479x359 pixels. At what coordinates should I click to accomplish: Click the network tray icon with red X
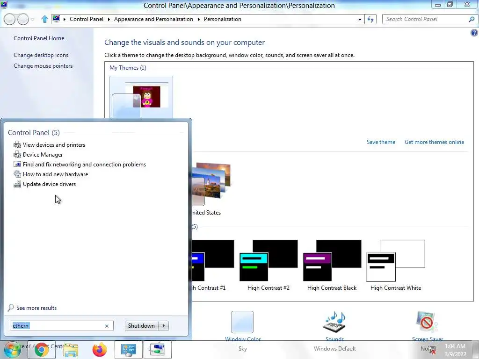432,350
